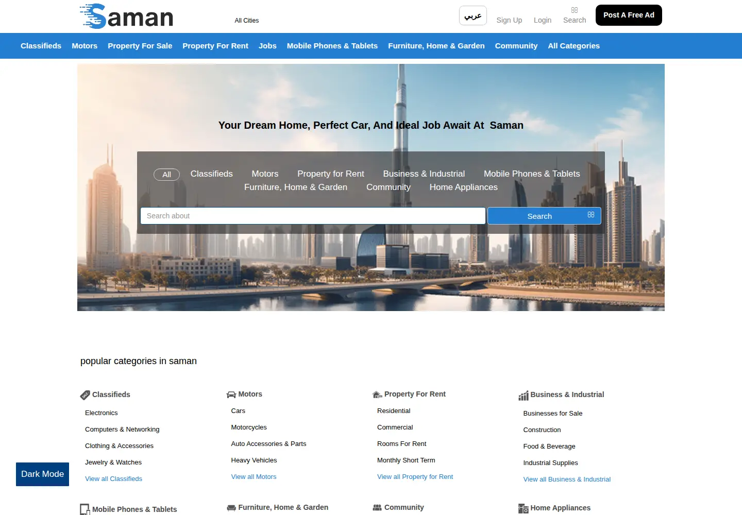Open Residential category link
This screenshot has width=742, height=515.
point(394,411)
